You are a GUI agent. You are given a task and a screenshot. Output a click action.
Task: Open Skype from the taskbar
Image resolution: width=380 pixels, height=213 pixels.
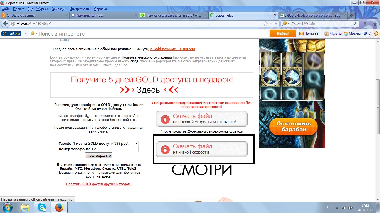[x=42, y=207]
